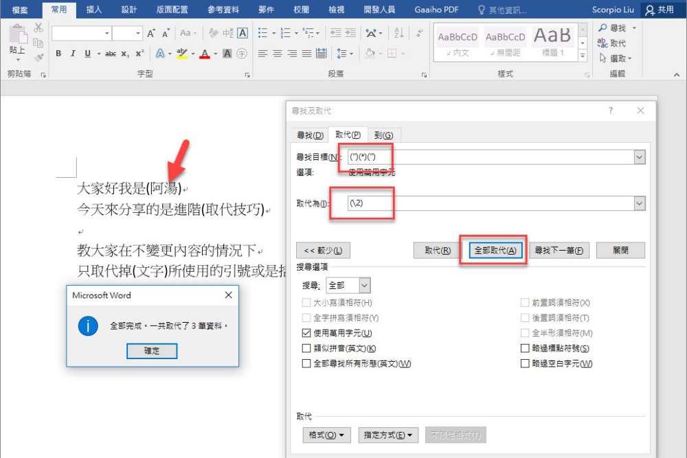Image resolution: width=687 pixels, height=458 pixels.
Task: Open the font color picker
Action: point(204,54)
